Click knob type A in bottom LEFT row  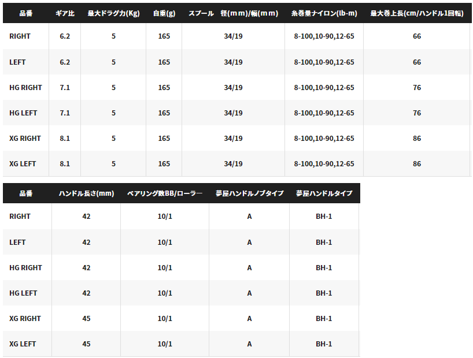[x=249, y=243]
